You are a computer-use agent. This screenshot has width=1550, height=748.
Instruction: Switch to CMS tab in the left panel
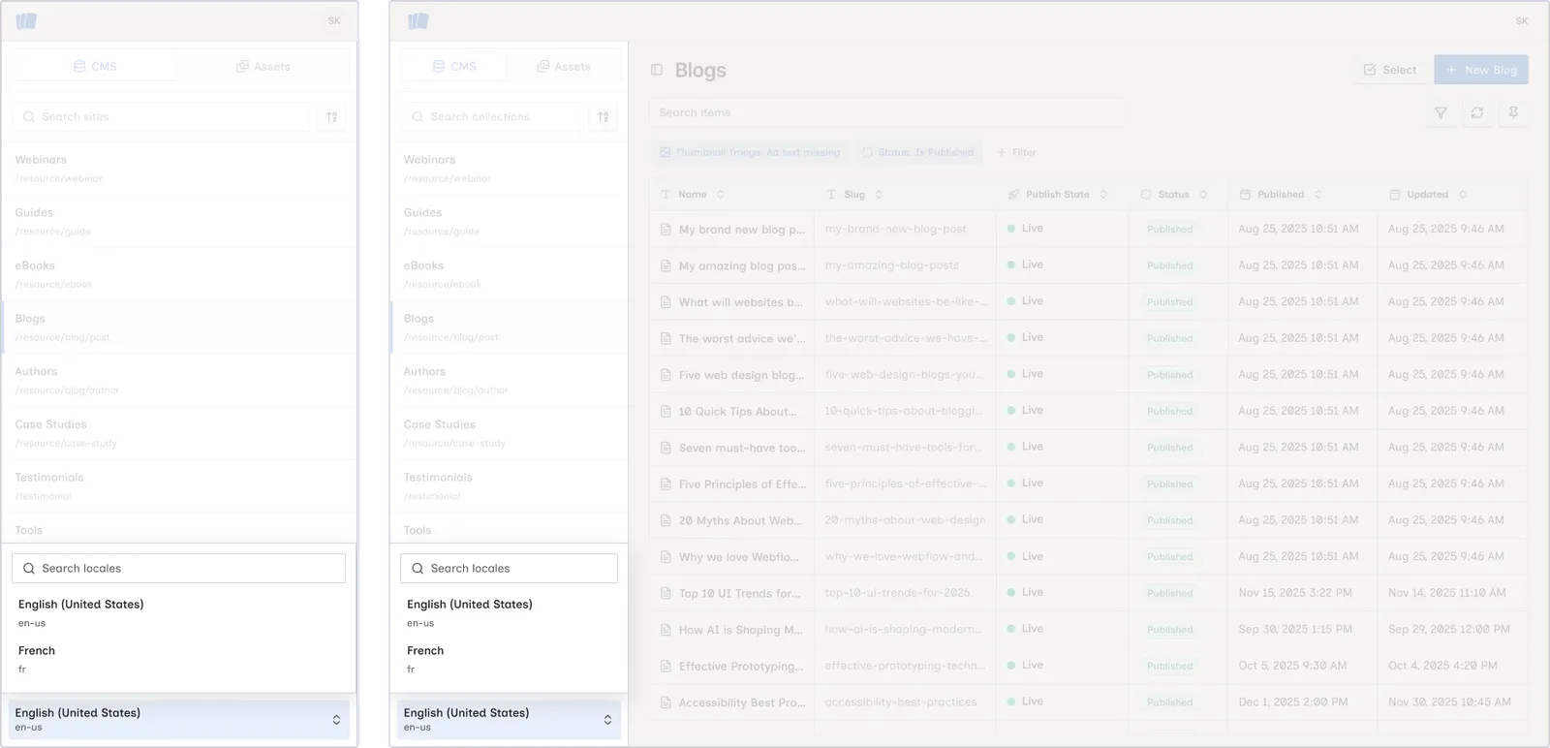[x=95, y=67]
